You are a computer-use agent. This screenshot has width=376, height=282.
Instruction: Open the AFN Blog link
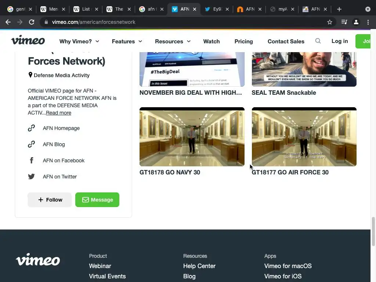(x=54, y=144)
